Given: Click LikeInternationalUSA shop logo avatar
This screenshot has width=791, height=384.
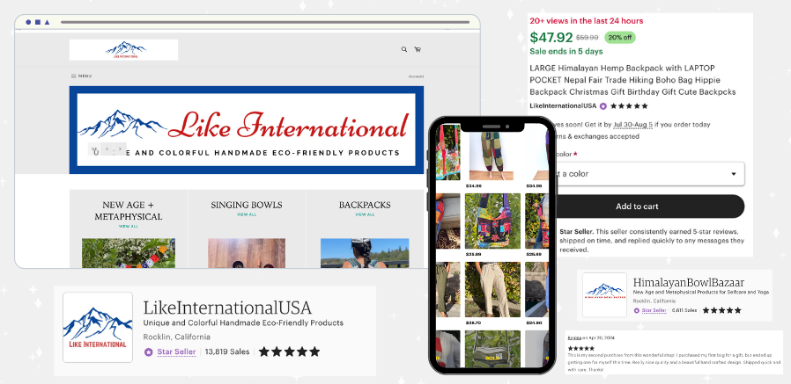Looking at the screenshot, I should pyautogui.click(x=98, y=327).
